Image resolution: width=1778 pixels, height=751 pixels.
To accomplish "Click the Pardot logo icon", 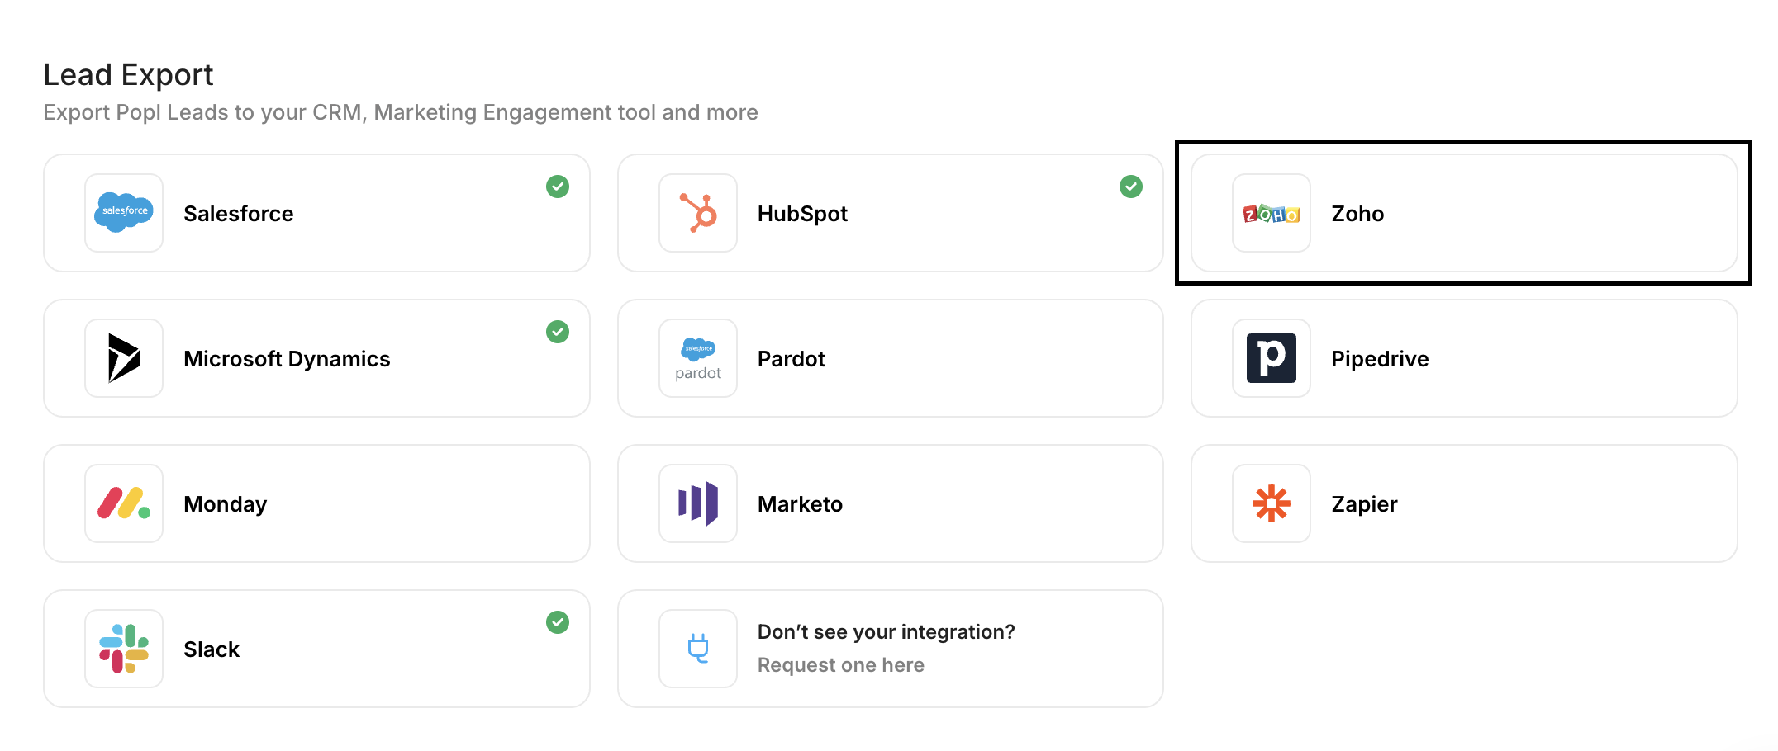I will point(698,358).
